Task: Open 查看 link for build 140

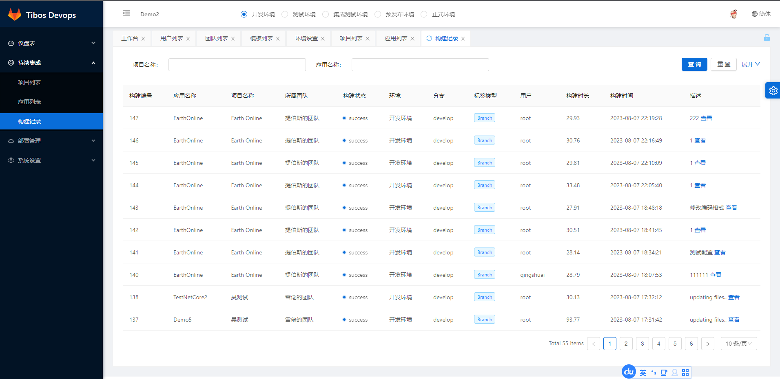Action: pos(716,275)
